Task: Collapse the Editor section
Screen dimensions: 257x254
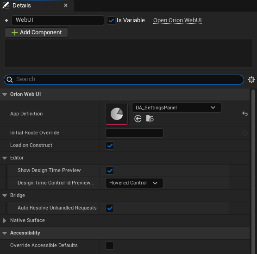Action: point(5,158)
